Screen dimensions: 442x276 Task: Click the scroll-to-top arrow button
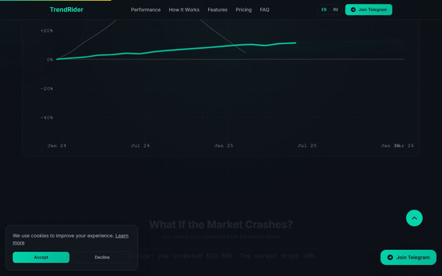coord(414,218)
